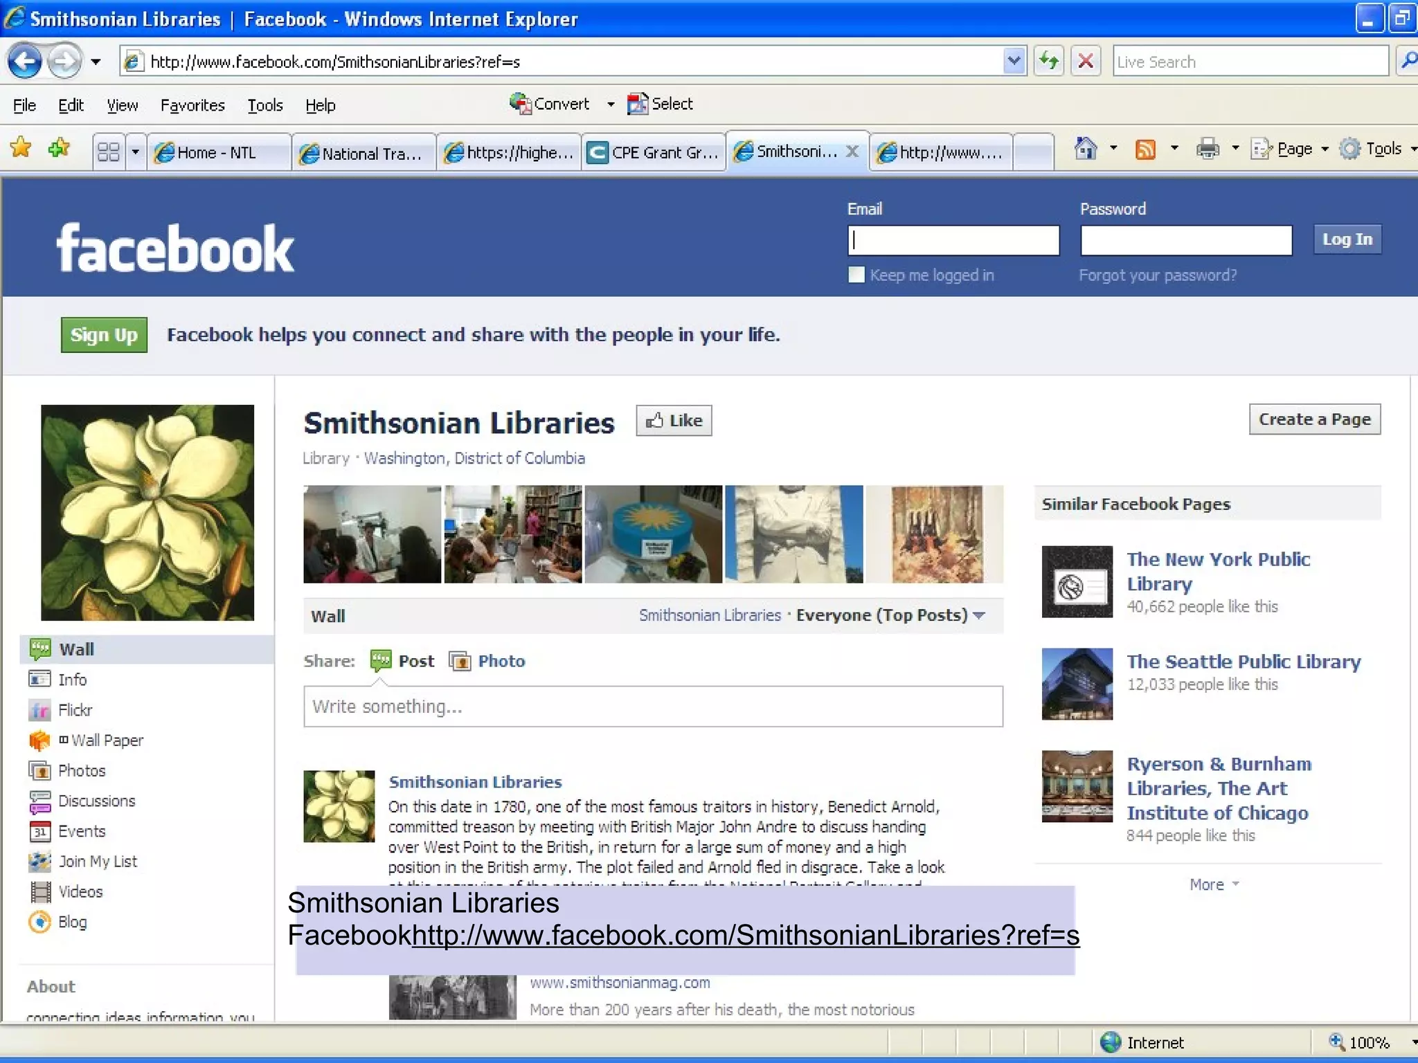Open the Favorites menu

pyautogui.click(x=192, y=105)
